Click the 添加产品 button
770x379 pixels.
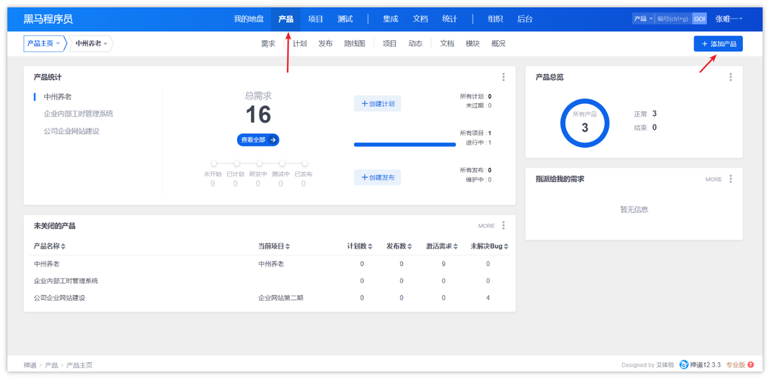click(718, 44)
